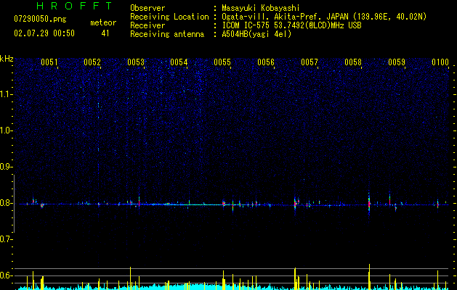457x290 pixels.
Task: Click the 0054 time marker
Action: point(179,62)
